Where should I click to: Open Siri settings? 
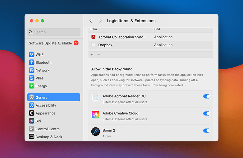coord(54,121)
